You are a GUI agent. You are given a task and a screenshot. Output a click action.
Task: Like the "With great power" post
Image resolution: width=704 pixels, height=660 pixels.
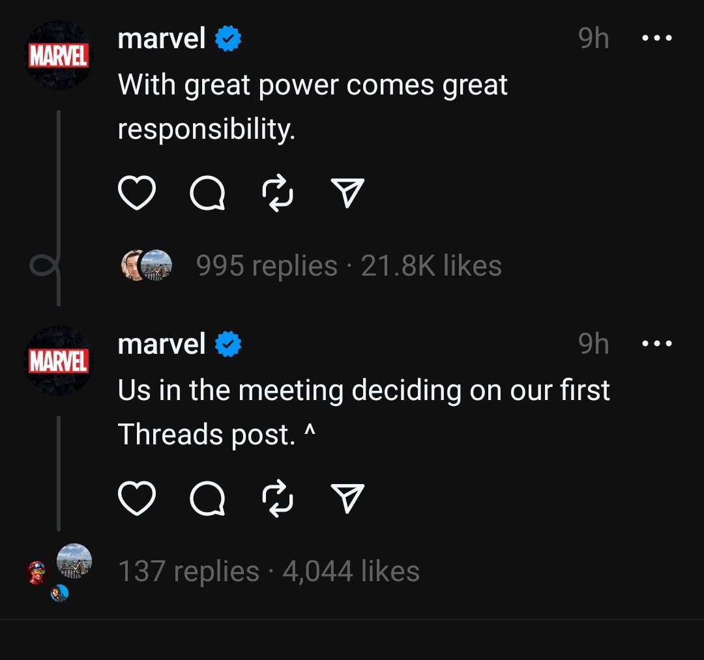[x=136, y=193]
